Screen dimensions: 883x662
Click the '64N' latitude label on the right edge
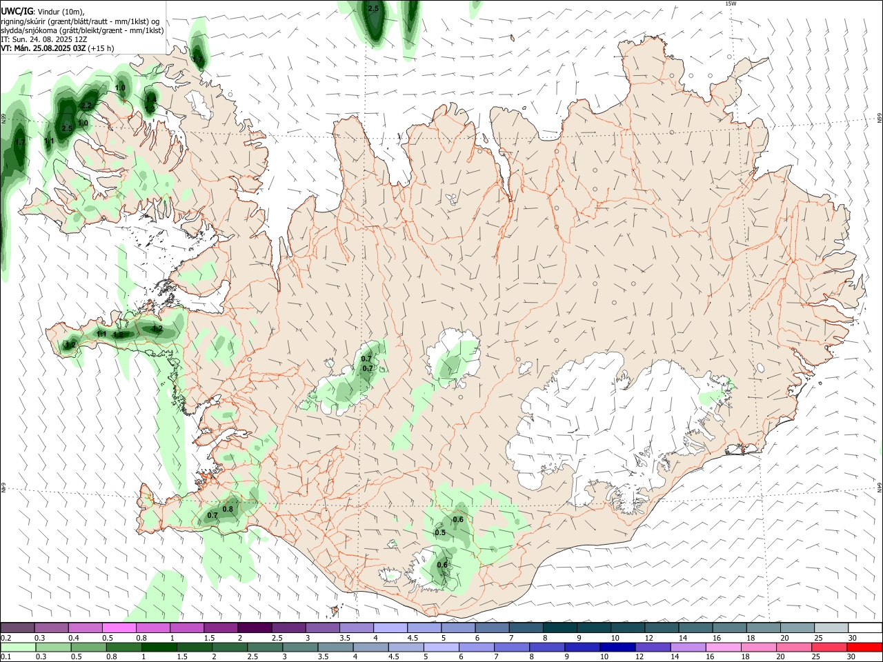coord(880,487)
